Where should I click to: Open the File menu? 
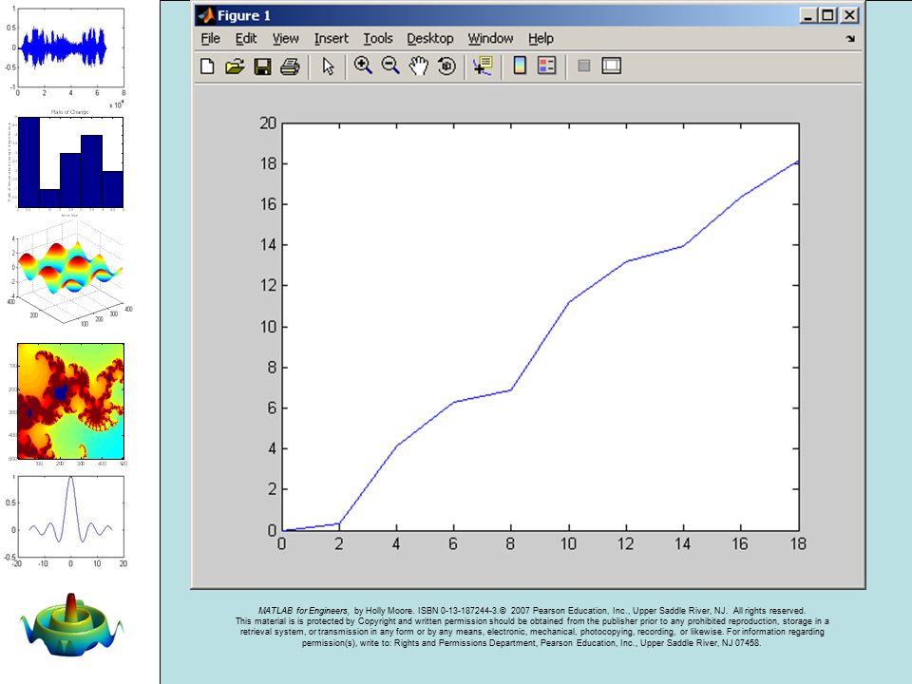pyautogui.click(x=211, y=38)
